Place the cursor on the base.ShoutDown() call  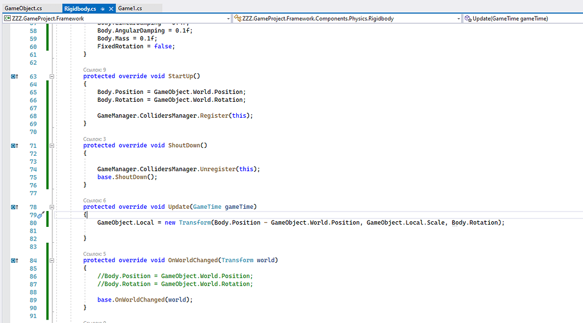click(x=126, y=177)
